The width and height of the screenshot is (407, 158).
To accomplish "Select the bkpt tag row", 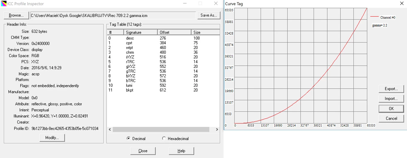I will point(163,90).
